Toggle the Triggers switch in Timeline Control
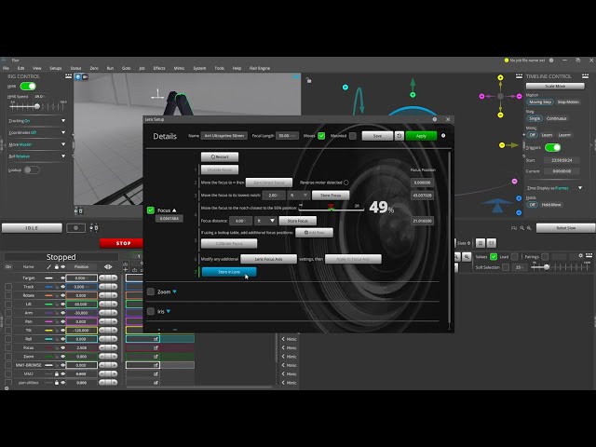This screenshot has width=596, height=447. (x=552, y=147)
